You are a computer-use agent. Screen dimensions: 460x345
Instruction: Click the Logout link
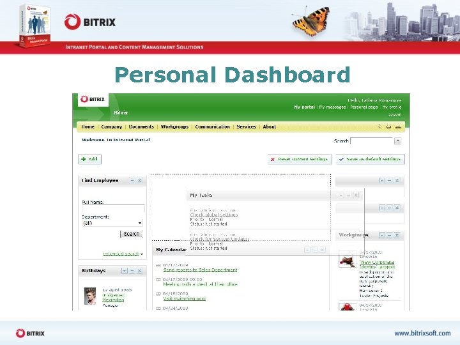pos(395,114)
